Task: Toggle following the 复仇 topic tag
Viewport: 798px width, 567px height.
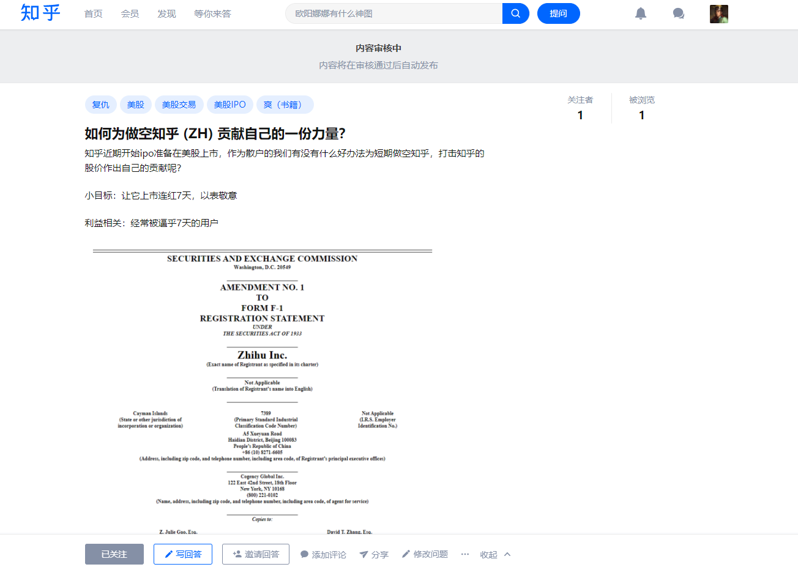Action: (100, 105)
